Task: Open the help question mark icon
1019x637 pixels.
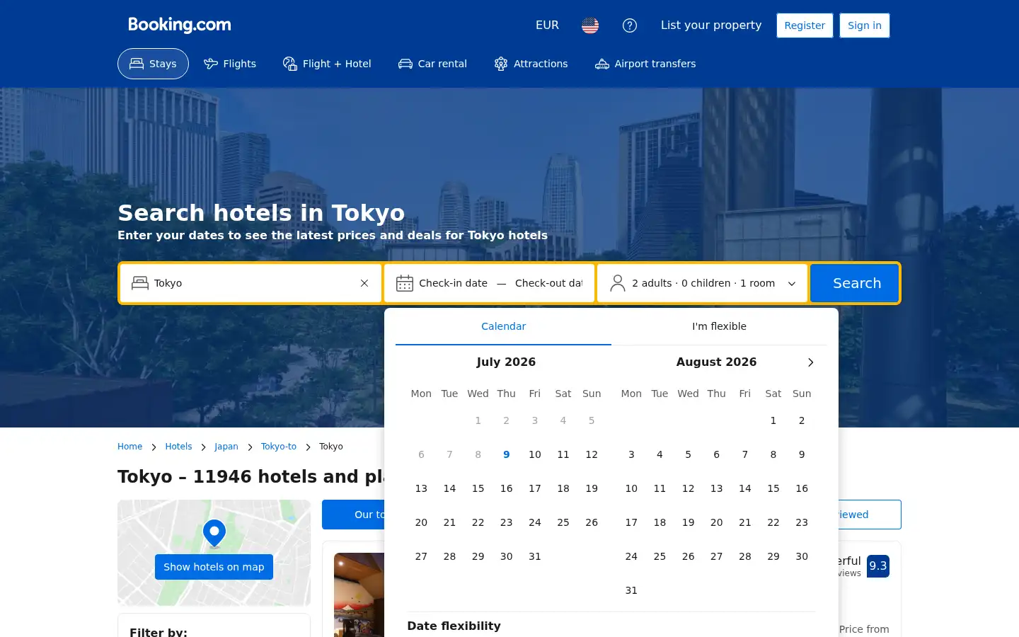Action: pyautogui.click(x=630, y=25)
